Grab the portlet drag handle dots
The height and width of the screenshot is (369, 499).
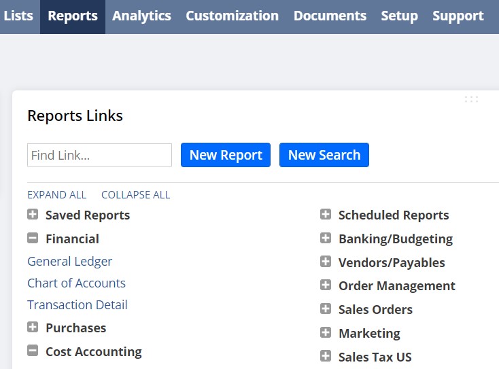(471, 99)
